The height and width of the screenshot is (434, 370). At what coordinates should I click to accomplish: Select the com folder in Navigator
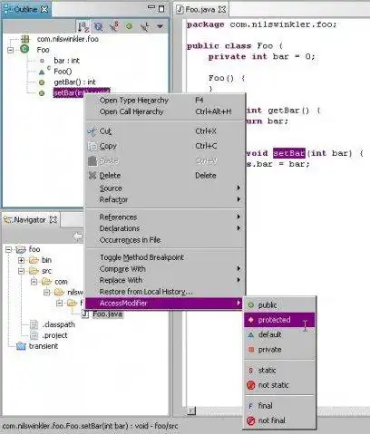pos(61,282)
